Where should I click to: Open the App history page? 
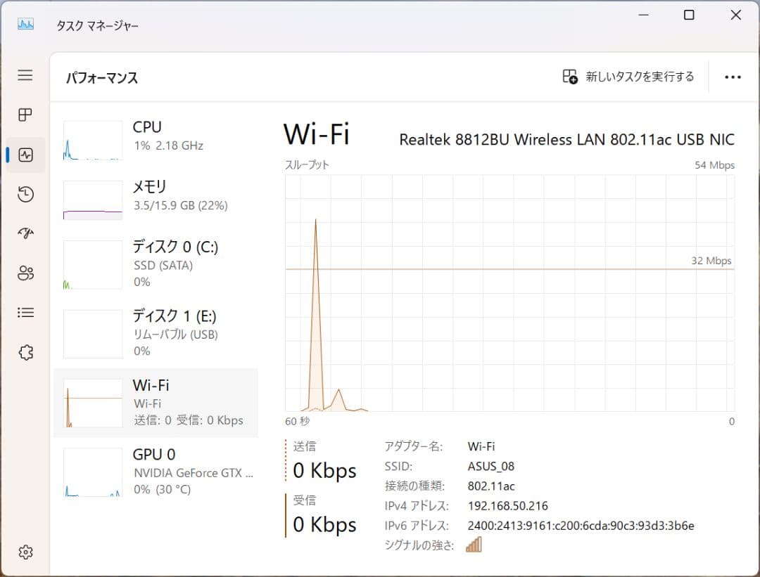point(25,194)
